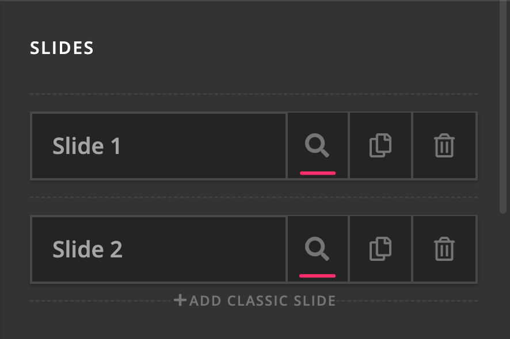Viewport: 510px width, 339px height.
Task: Preview Slide 1 with the magnifier icon
Action: coord(317,145)
